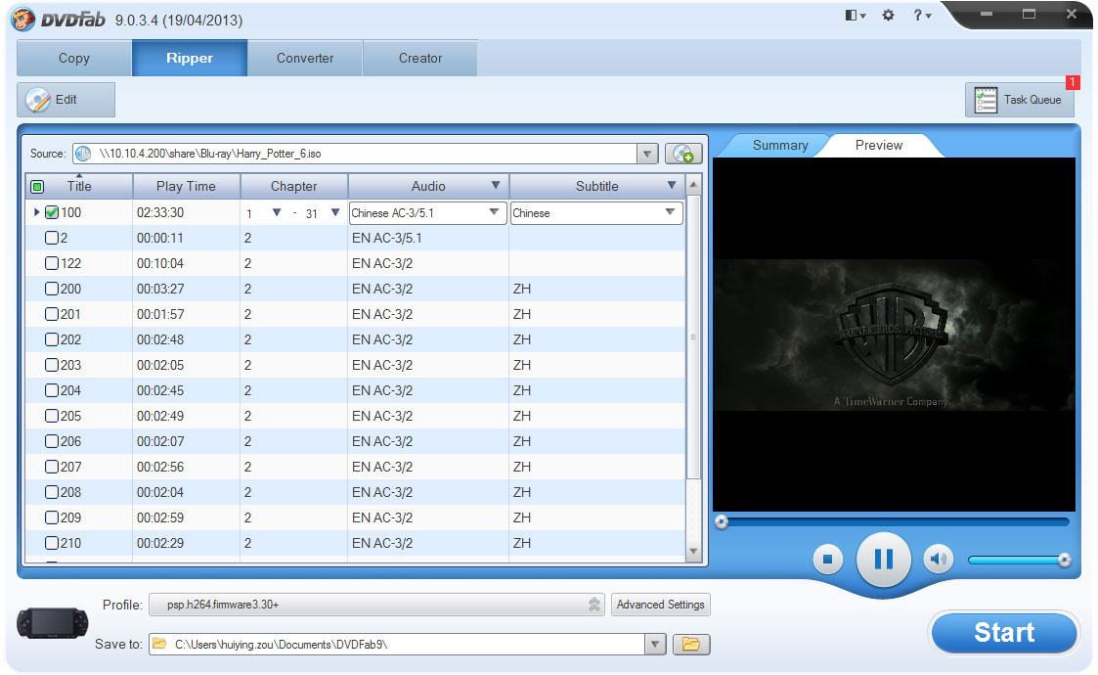Open Subtitle column header dropdown arrow
Viewport: 1098px width, 675px height.
672,186
